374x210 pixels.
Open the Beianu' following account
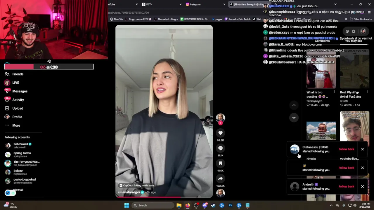click(x=14, y=172)
